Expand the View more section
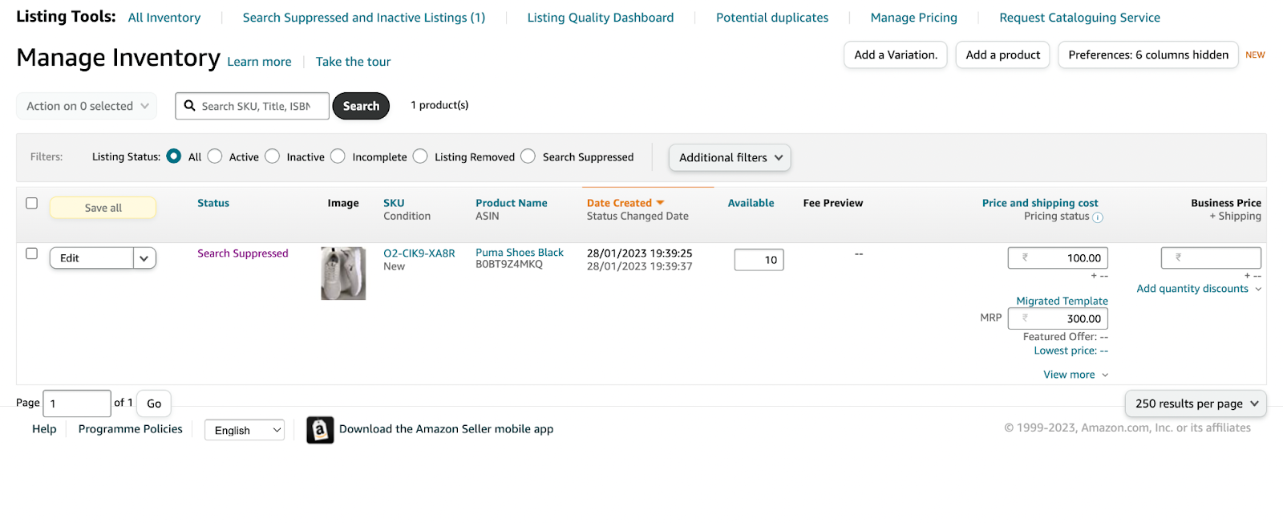This screenshot has height=523, width=1283. 1075,375
